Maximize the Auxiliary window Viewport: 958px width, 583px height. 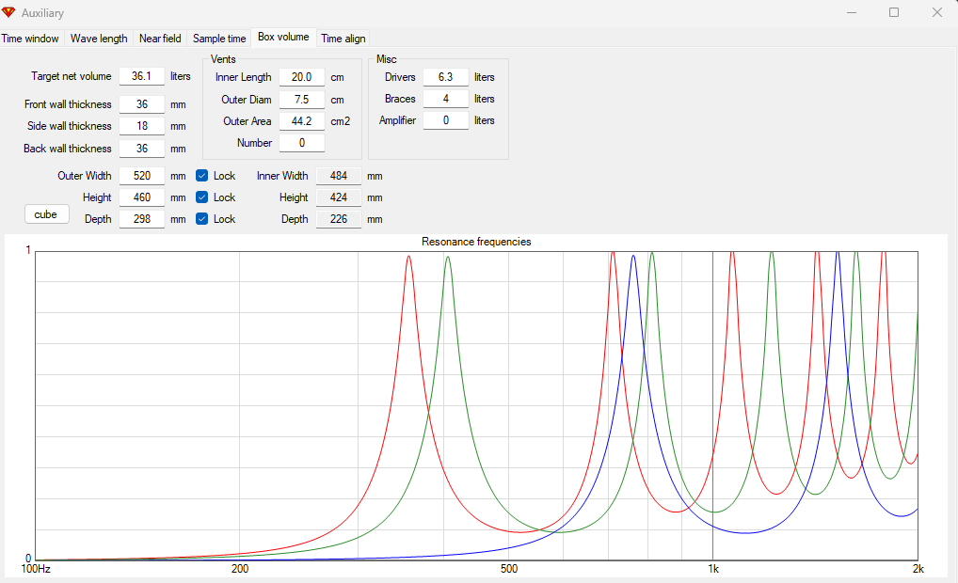[x=894, y=12]
